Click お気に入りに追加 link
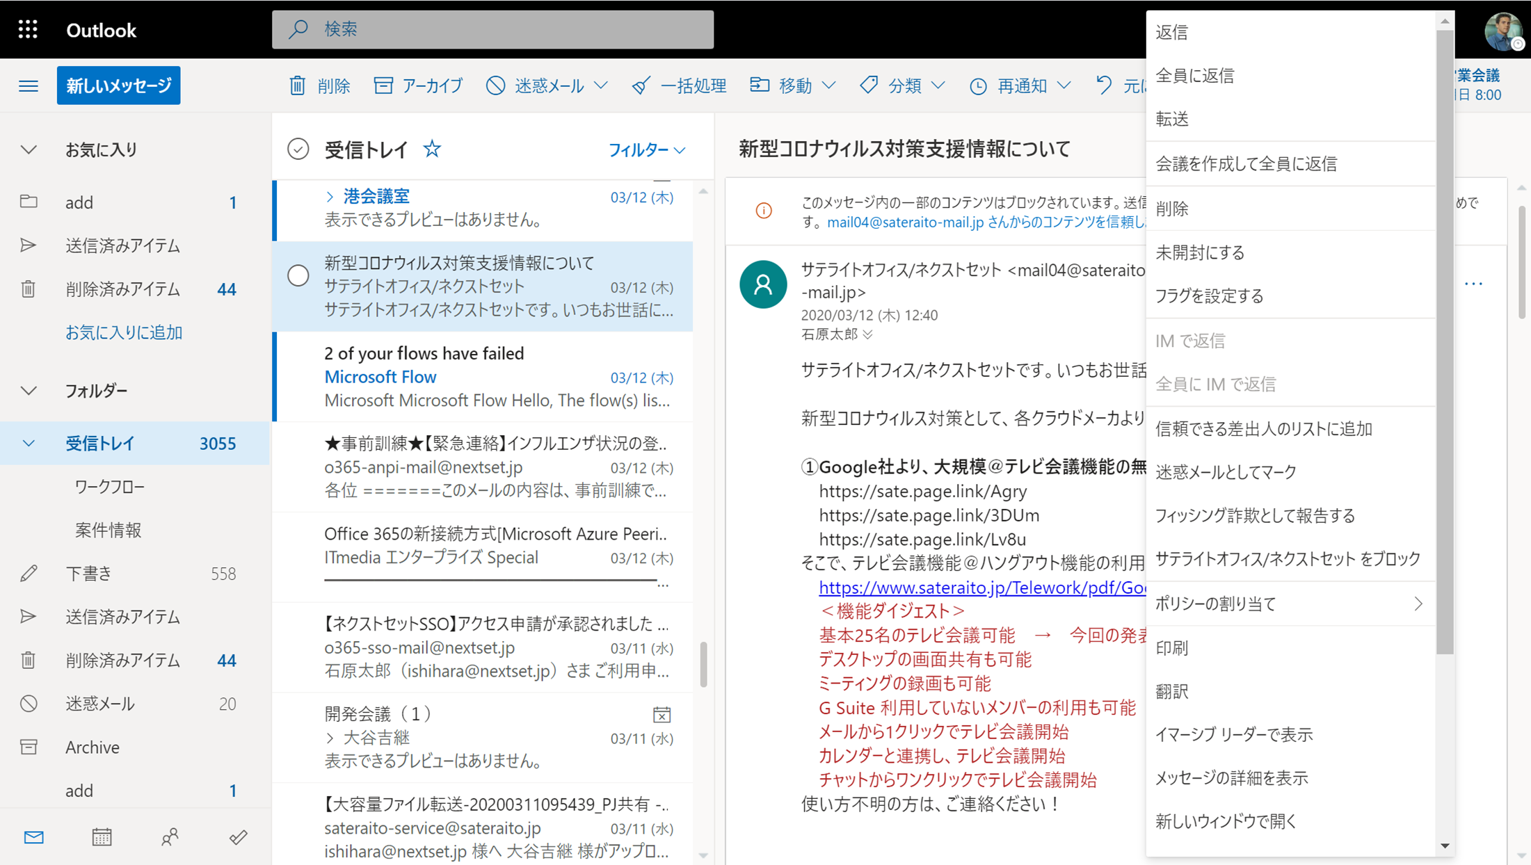 124,332
